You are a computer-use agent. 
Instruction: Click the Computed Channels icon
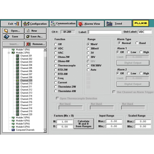point(13,130)
